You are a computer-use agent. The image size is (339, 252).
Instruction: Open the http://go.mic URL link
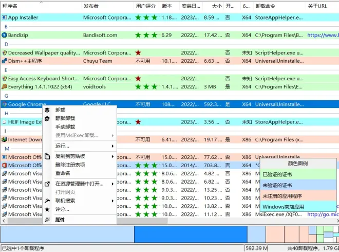click(323, 214)
